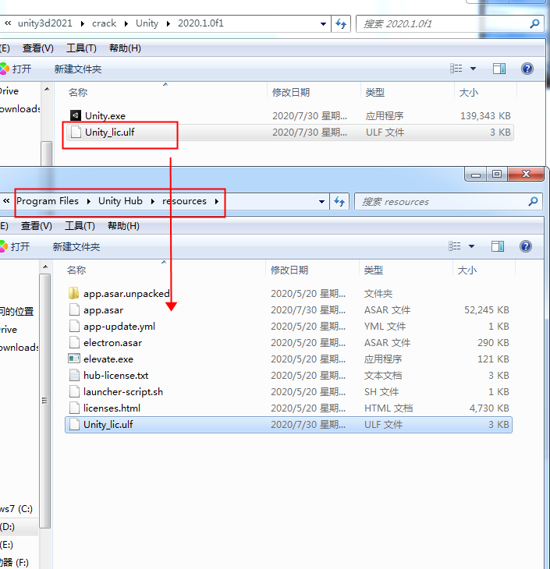Click search magnifier icon in resources search box
The image size is (550, 569).
pyautogui.click(x=533, y=201)
